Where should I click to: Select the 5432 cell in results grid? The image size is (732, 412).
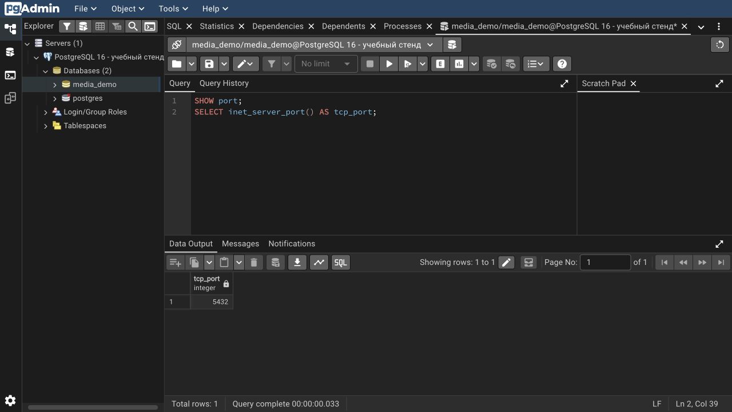(x=212, y=302)
